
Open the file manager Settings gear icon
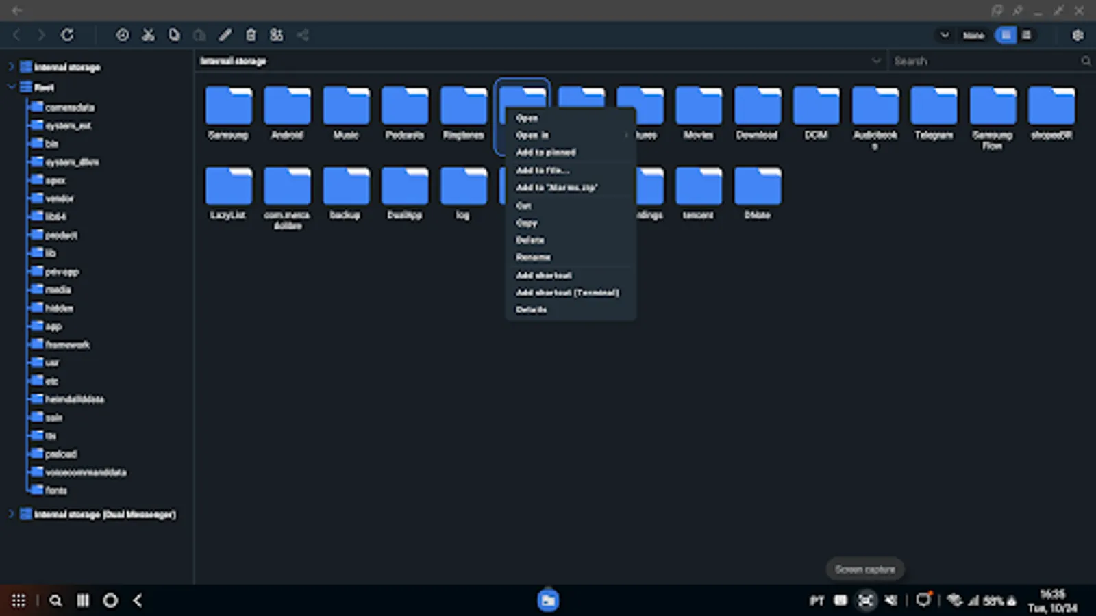[x=1077, y=35]
